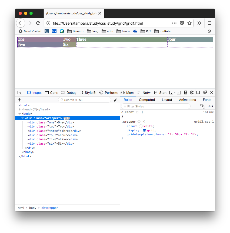
Task: Toggle the split console
Action: click(179, 92)
